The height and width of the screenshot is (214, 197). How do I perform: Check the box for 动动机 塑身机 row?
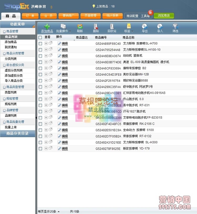pos(40,56)
